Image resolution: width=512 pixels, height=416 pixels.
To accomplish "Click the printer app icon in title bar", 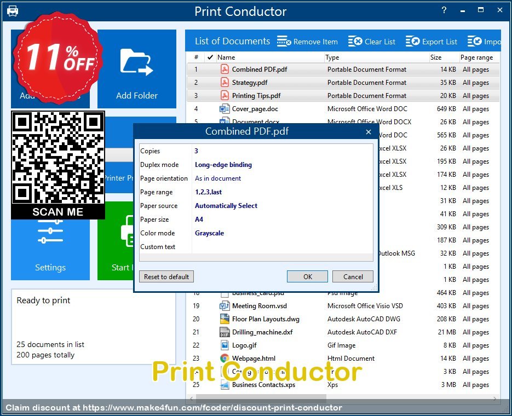I will click(x=13, y=11).
